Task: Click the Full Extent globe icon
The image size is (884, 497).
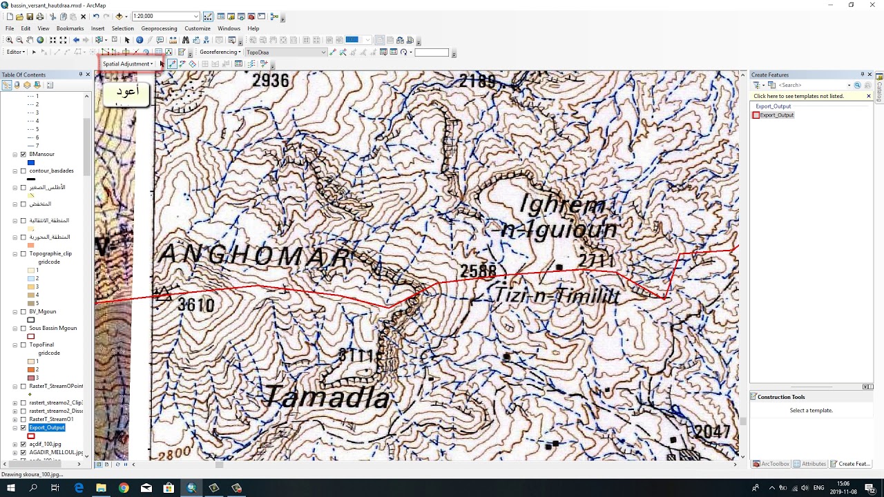Action: pyautogui.click(x=40, y=40)
